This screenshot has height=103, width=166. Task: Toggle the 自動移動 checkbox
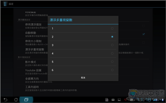(x=143, y=34)
